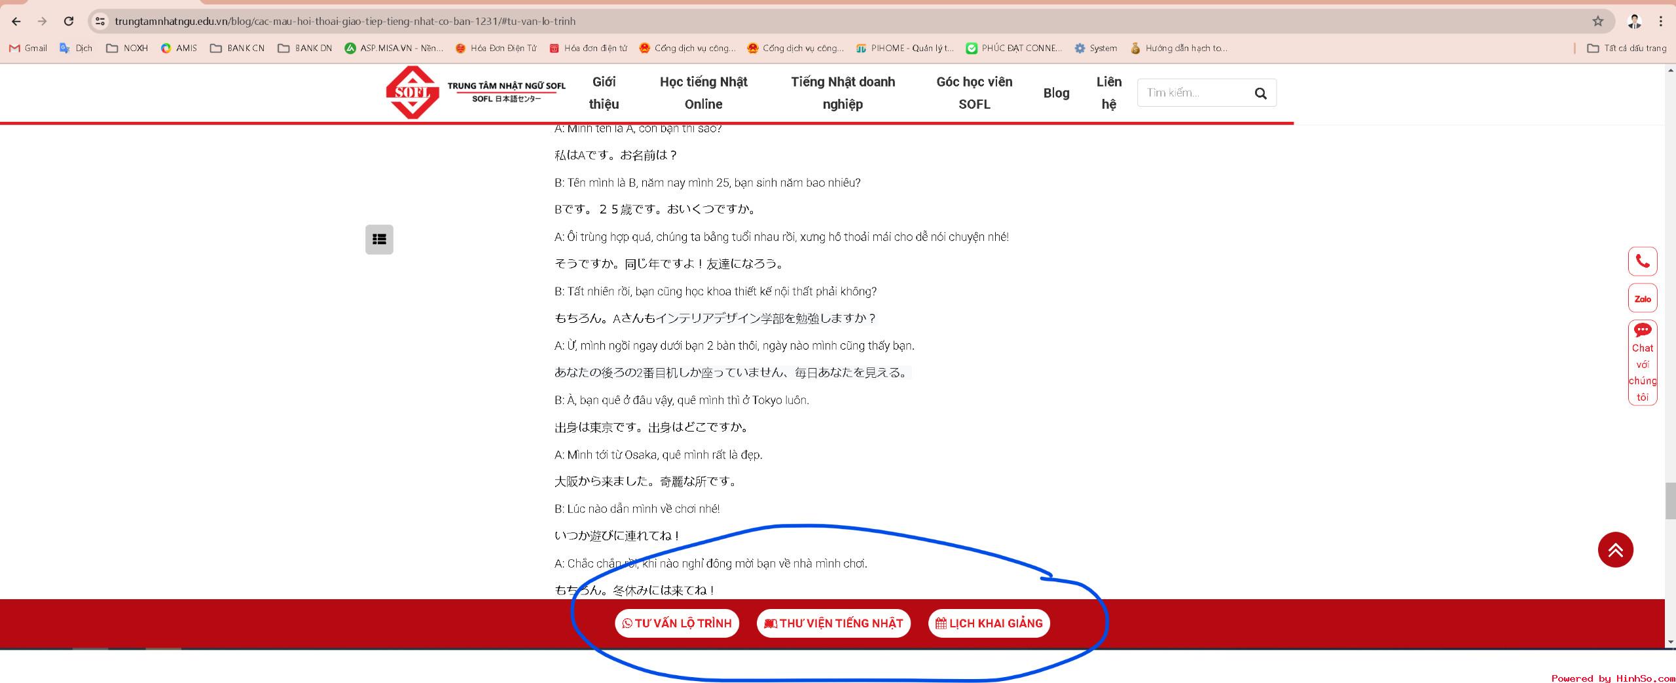Image resolution: width=1676 pixels, height=683 pixels.
Task: Click TƯ VẤN LỘ TRÌNH button
Action: click(x=677, y=623)
